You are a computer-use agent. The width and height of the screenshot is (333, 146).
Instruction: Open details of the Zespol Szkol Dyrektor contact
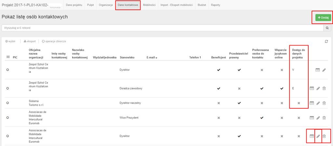(317, 70)
